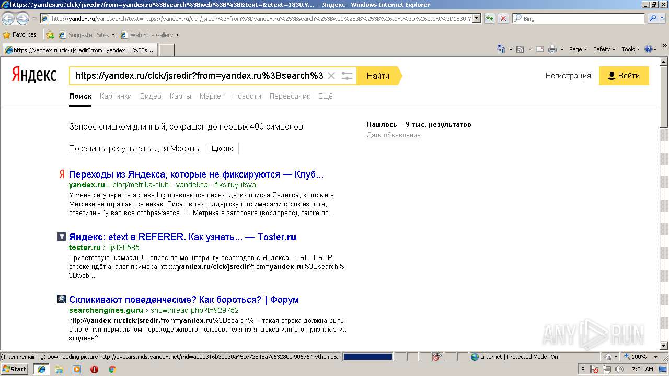Go forward with the Forward arrow button
Viewport: 669px width, 376px height.
22,19
